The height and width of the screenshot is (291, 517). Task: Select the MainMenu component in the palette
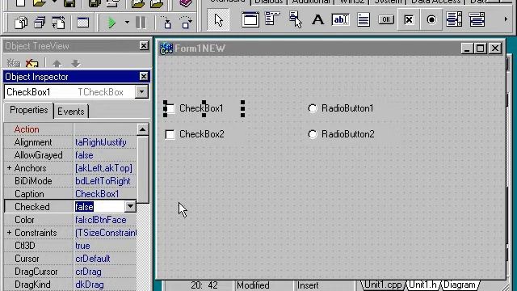[x=272, y=19]
